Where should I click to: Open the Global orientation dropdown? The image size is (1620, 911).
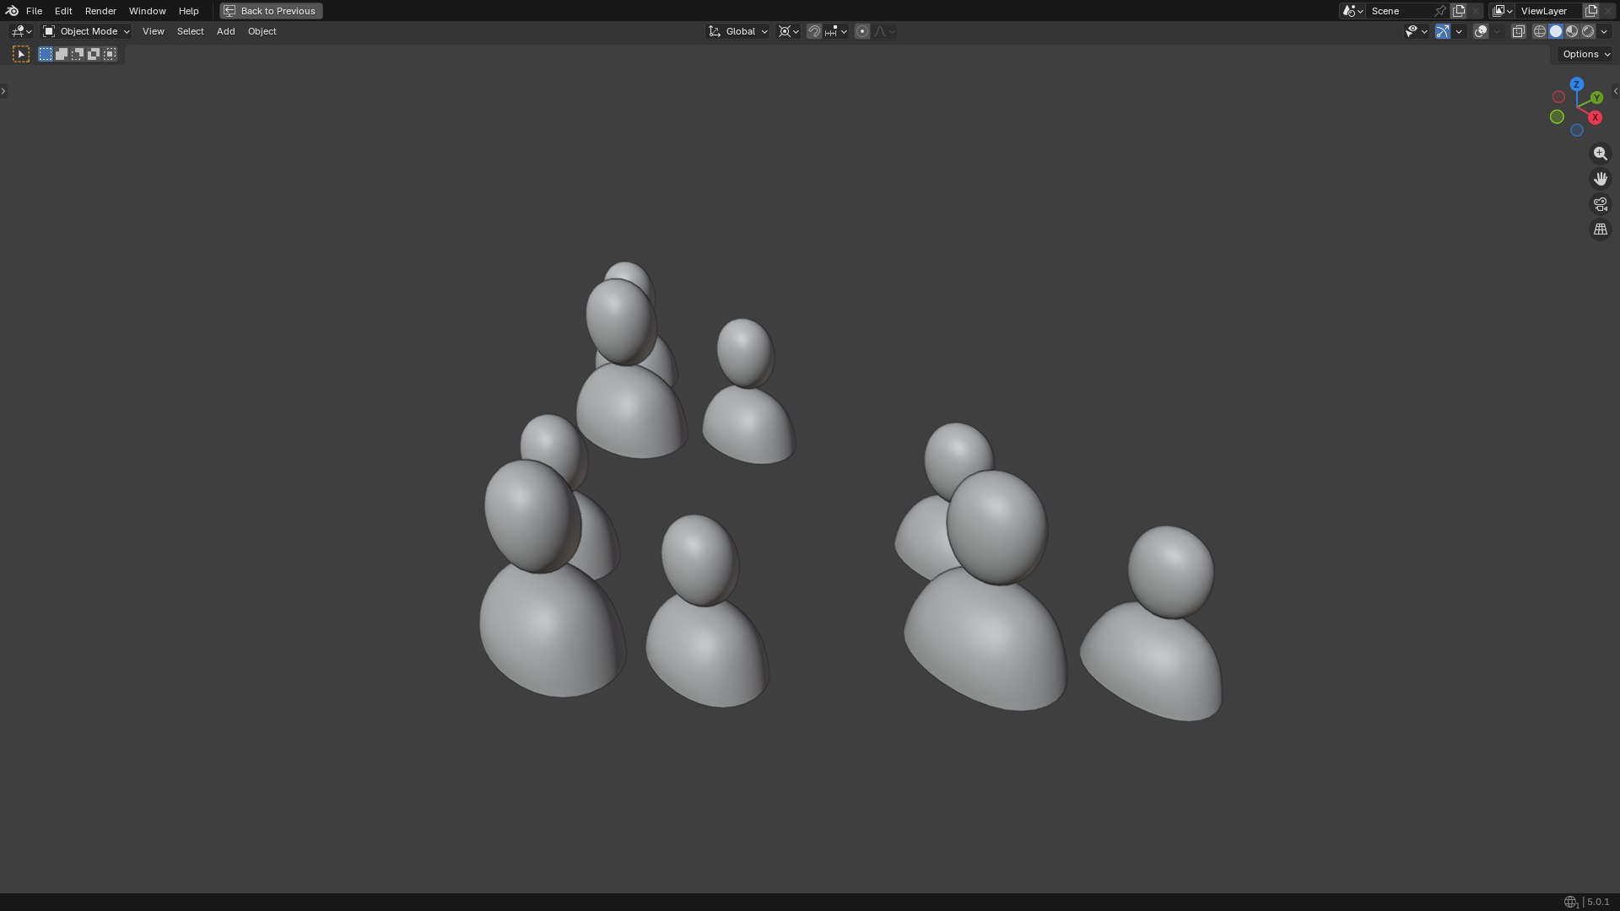tap(737, 31)
